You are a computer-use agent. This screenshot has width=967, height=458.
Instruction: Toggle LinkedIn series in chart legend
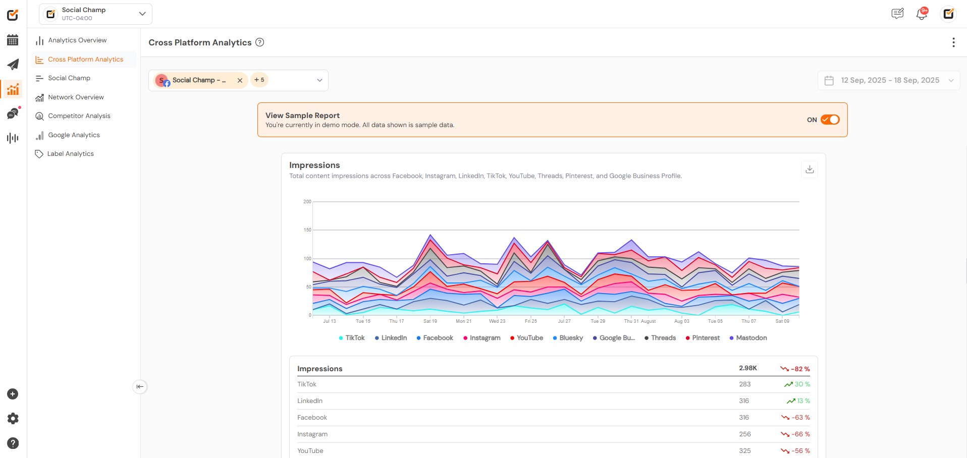(391, 338)
